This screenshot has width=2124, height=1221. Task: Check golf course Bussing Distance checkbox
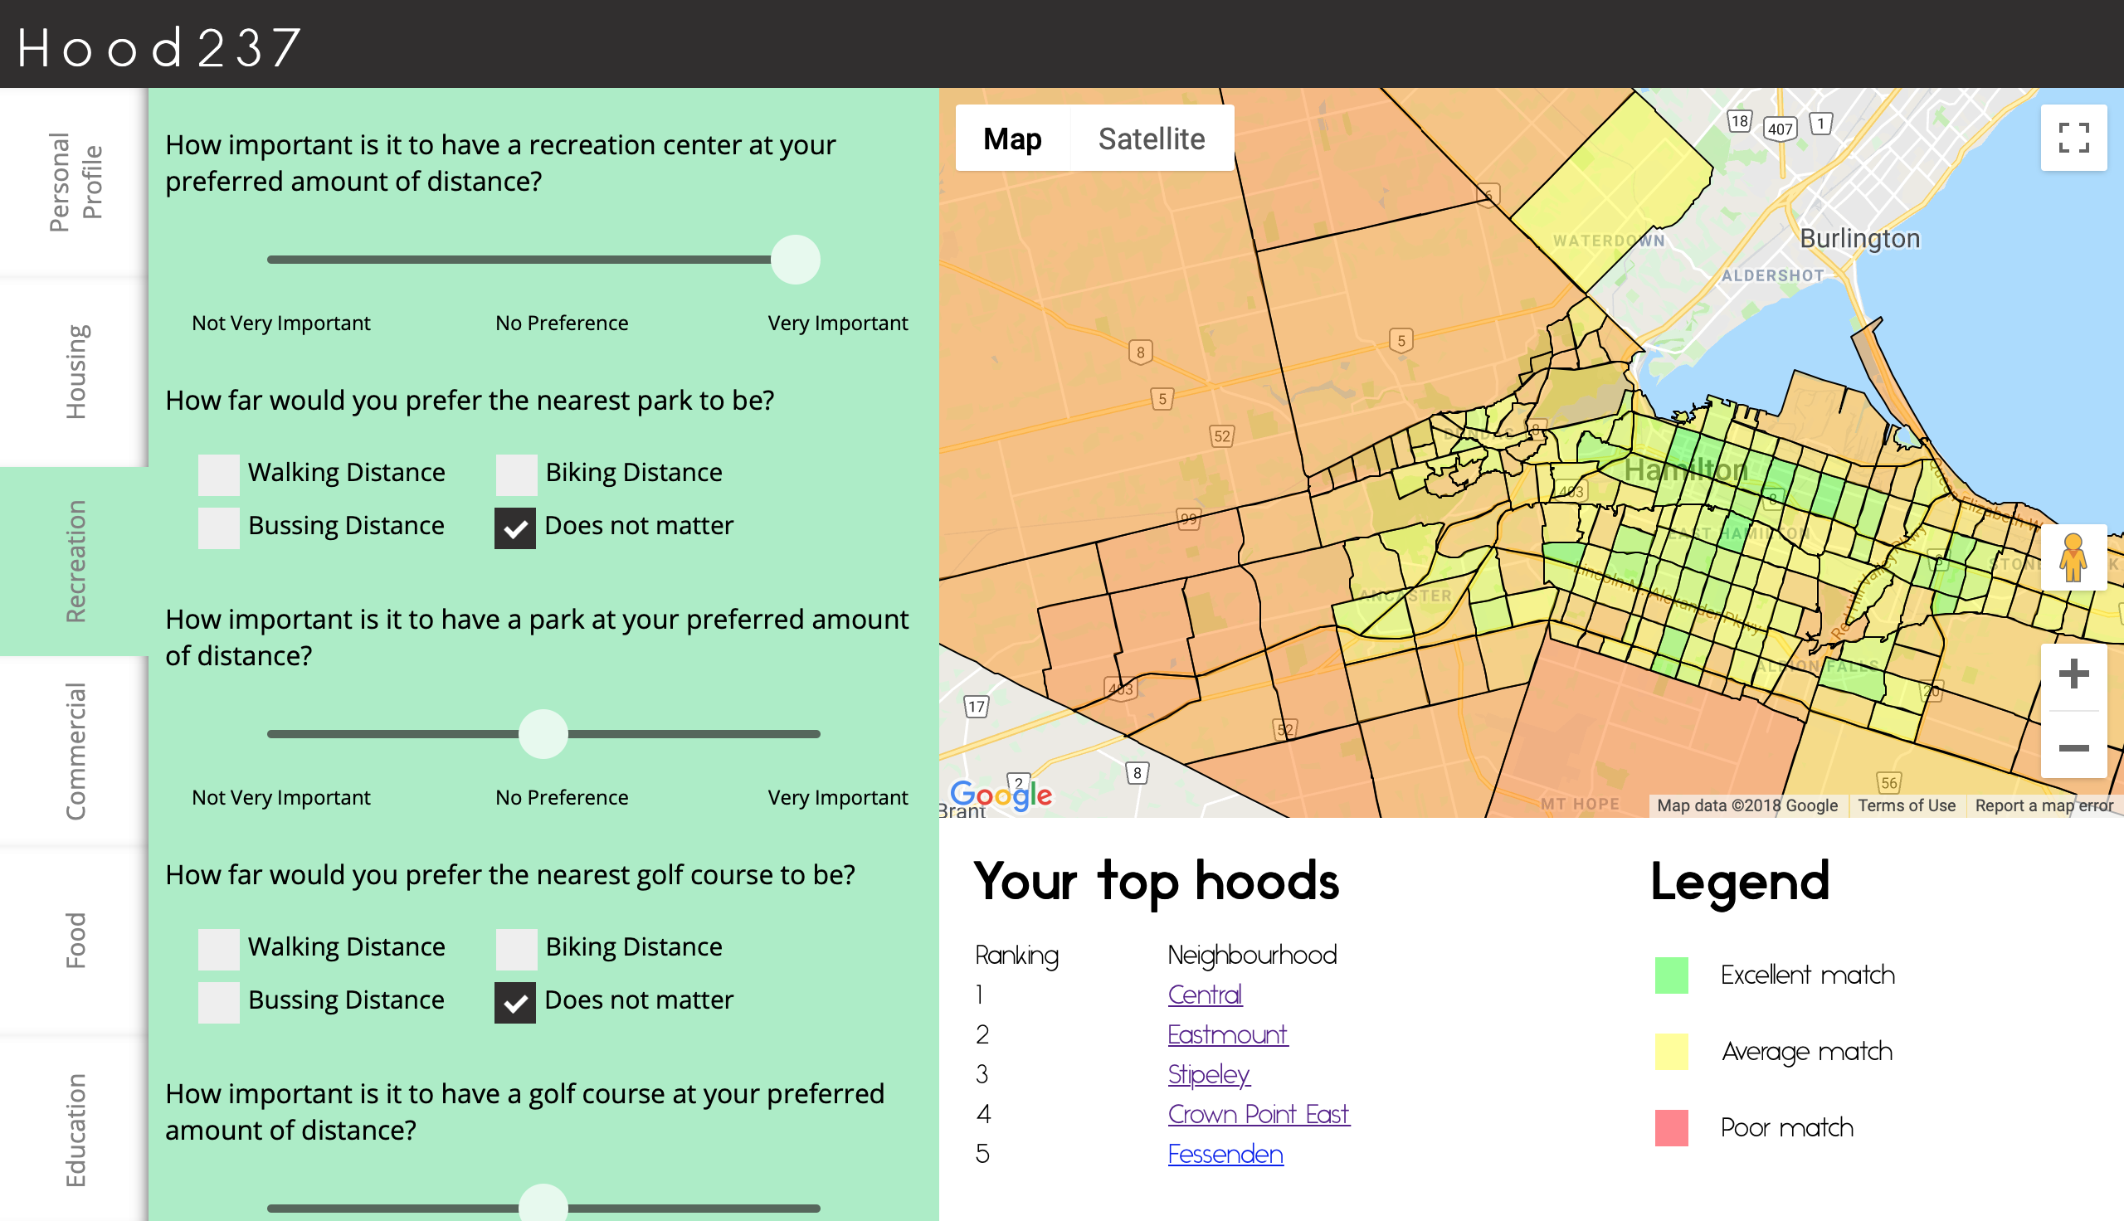tap(218, 1001)
